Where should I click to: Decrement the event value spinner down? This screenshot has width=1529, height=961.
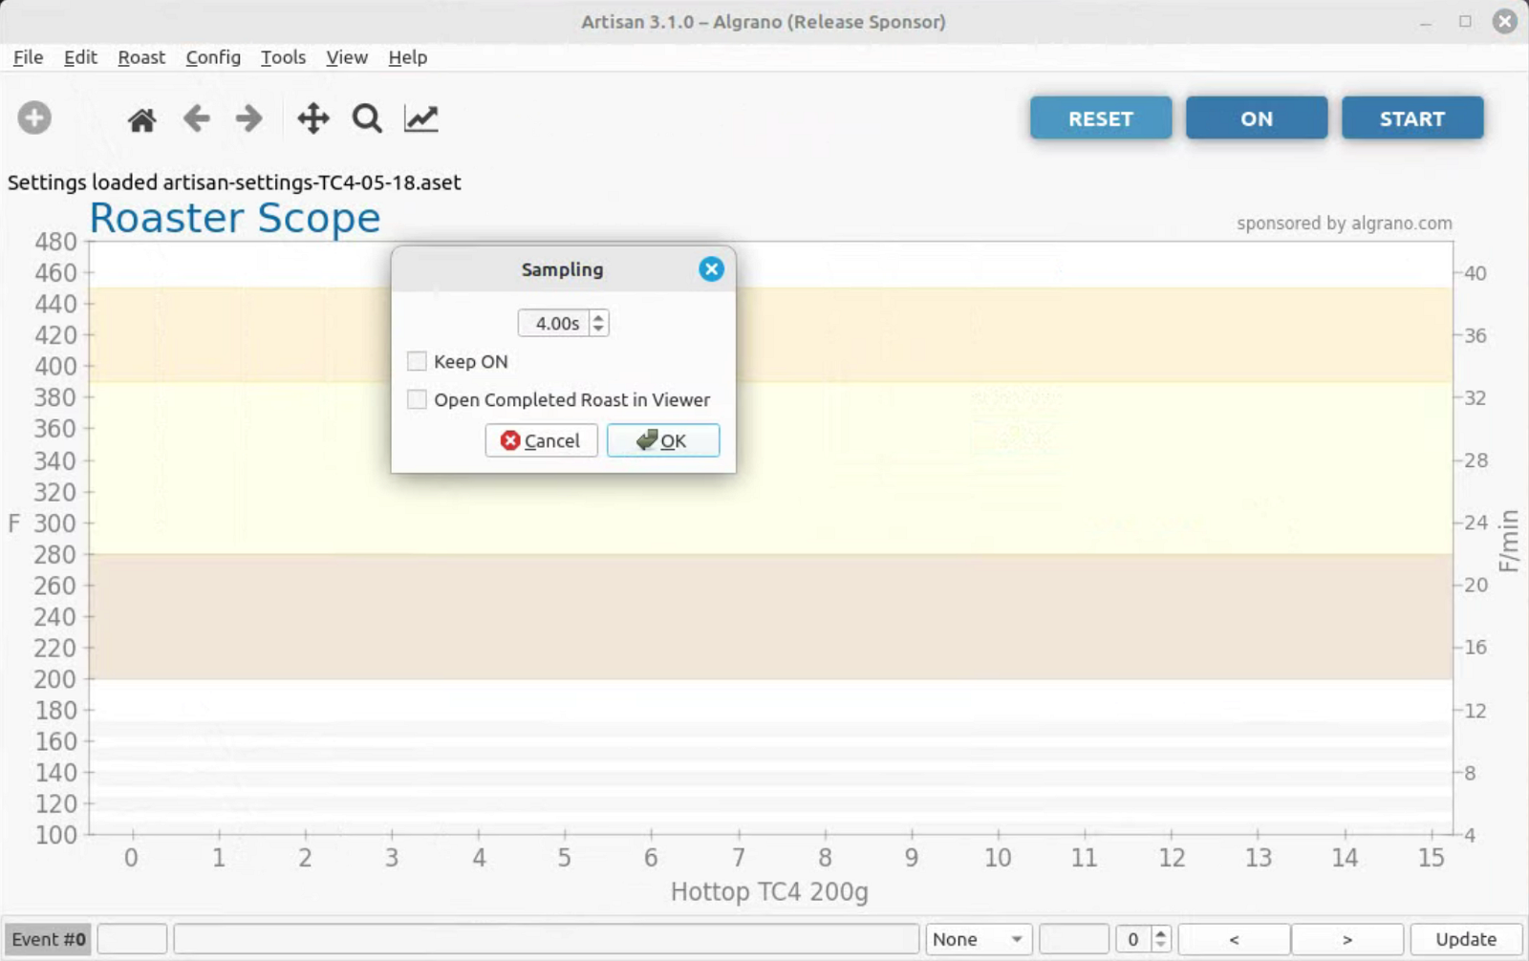pyautogui.click(x=1160, y=946)
